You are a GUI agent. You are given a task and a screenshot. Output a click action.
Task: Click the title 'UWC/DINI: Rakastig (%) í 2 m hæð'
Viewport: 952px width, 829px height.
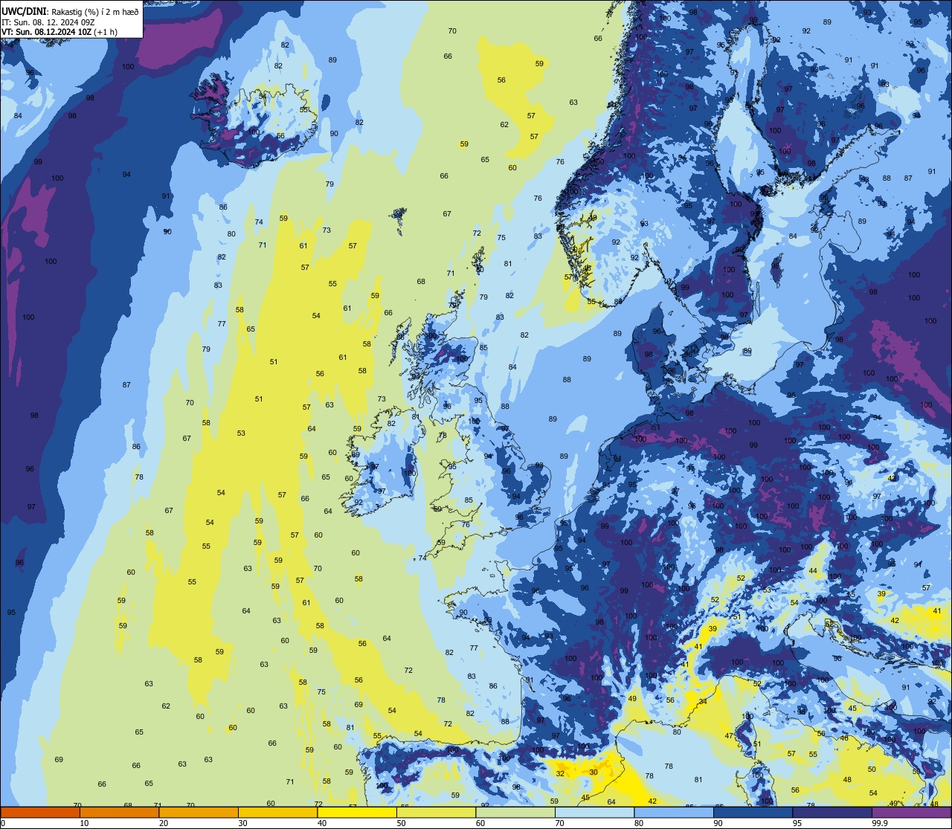tap(71, 12)
